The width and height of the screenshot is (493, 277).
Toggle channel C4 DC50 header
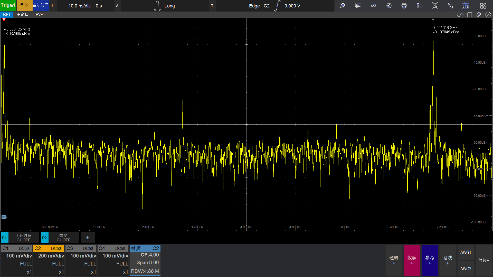click(x=113, y=248)
